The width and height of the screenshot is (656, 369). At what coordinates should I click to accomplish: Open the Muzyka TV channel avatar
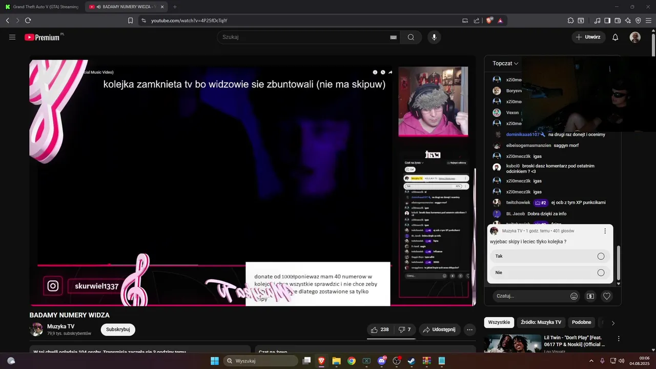(x=36, y=330)
